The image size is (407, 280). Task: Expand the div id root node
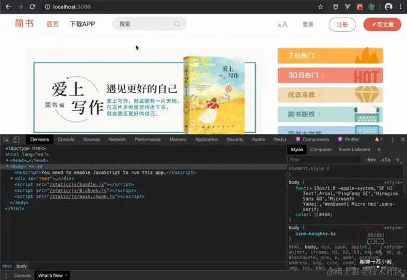click(12, 178)
